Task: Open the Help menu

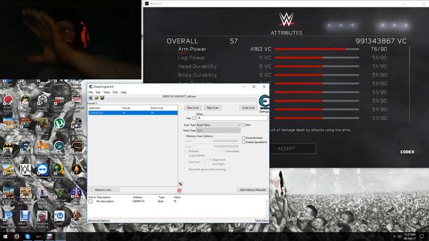Action: pyautogui.click(x=123, y=92)
